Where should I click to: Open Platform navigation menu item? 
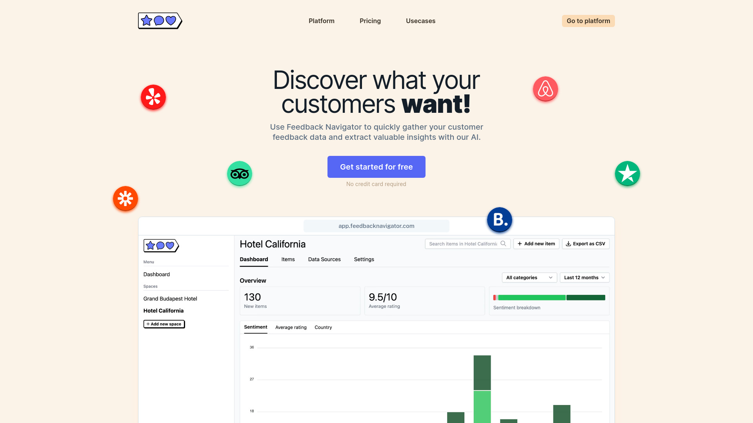pos(321,21)
